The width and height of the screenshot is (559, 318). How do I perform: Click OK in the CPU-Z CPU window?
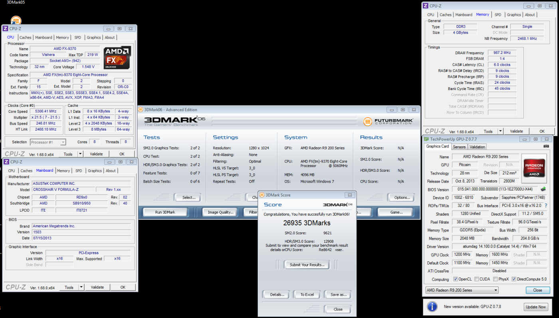tap(122, 154)
